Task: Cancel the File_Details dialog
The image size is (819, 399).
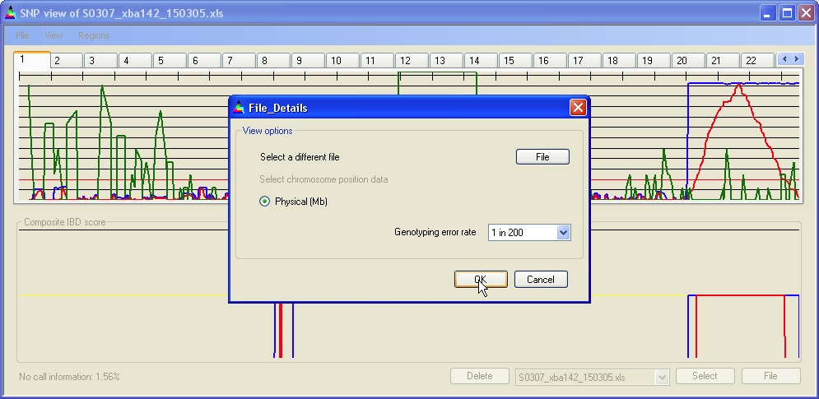Action: 541,280
